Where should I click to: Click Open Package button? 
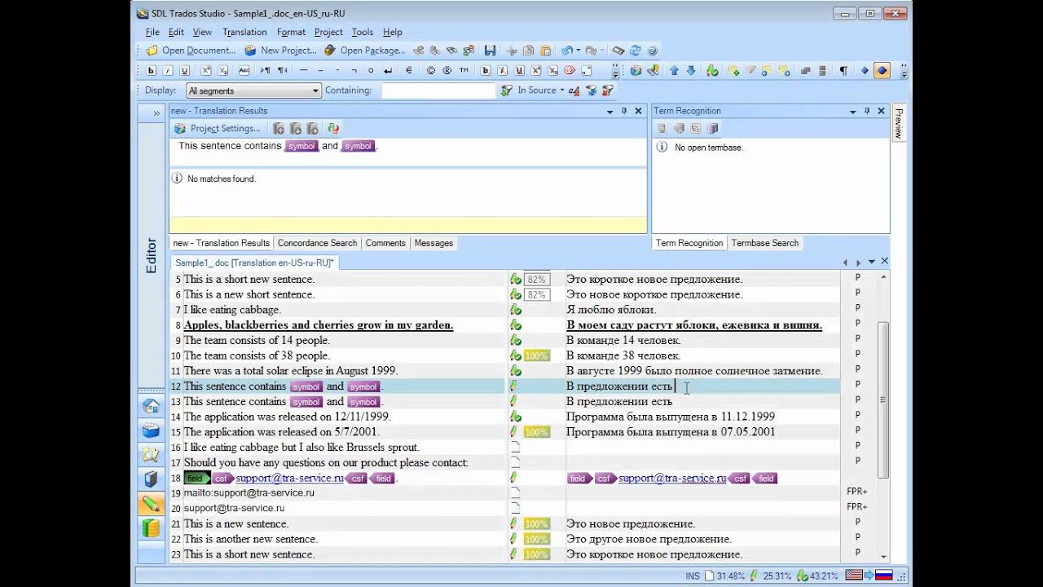pyautogui.click(x=364, y=51)
